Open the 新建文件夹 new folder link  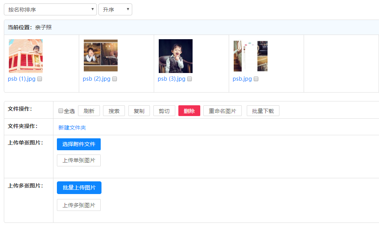(x=72, y=128)
